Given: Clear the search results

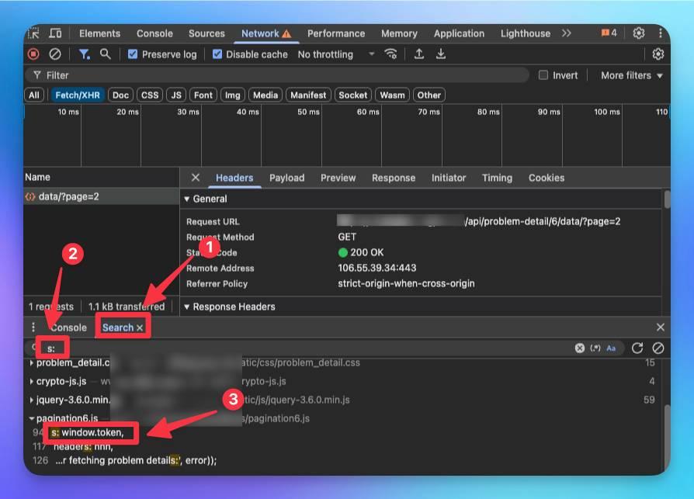Looking at the screenshot, I should [658, 348].
